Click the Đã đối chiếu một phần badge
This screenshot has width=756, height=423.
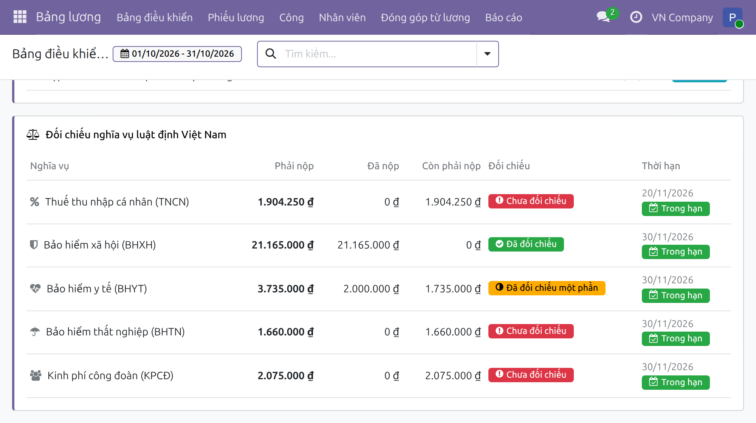(547, 288)
